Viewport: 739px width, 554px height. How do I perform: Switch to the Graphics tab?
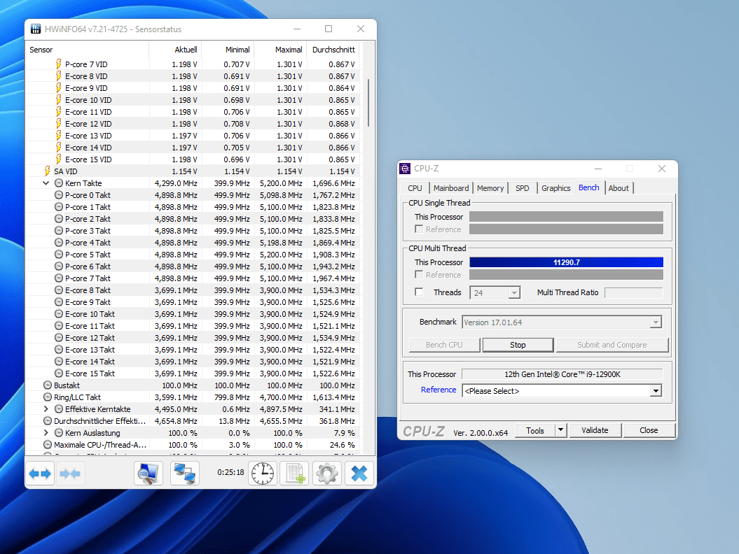click(555, 187)
